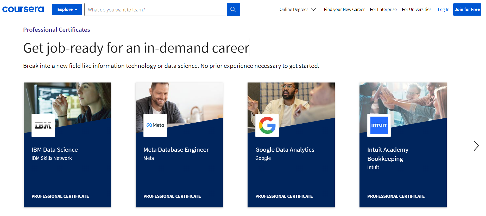This screenshot has width=486, height=216.
Task: Click the Log In link
Action: coord(444,9)
